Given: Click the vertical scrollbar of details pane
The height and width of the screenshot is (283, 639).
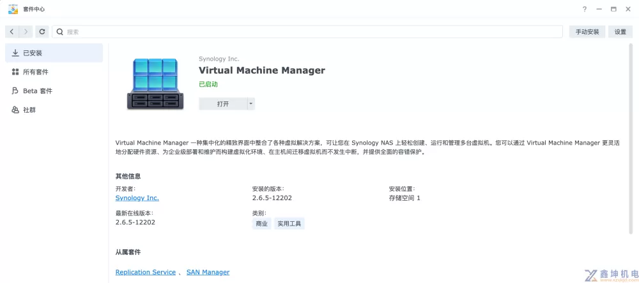Looking at the screenshot, I should click(631, 139).
